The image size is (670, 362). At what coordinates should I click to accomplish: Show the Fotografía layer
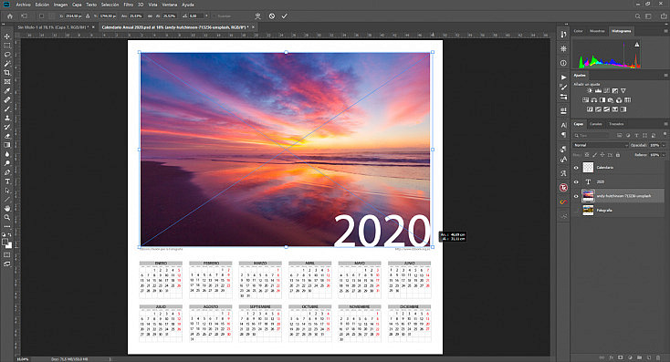point(576,210)
